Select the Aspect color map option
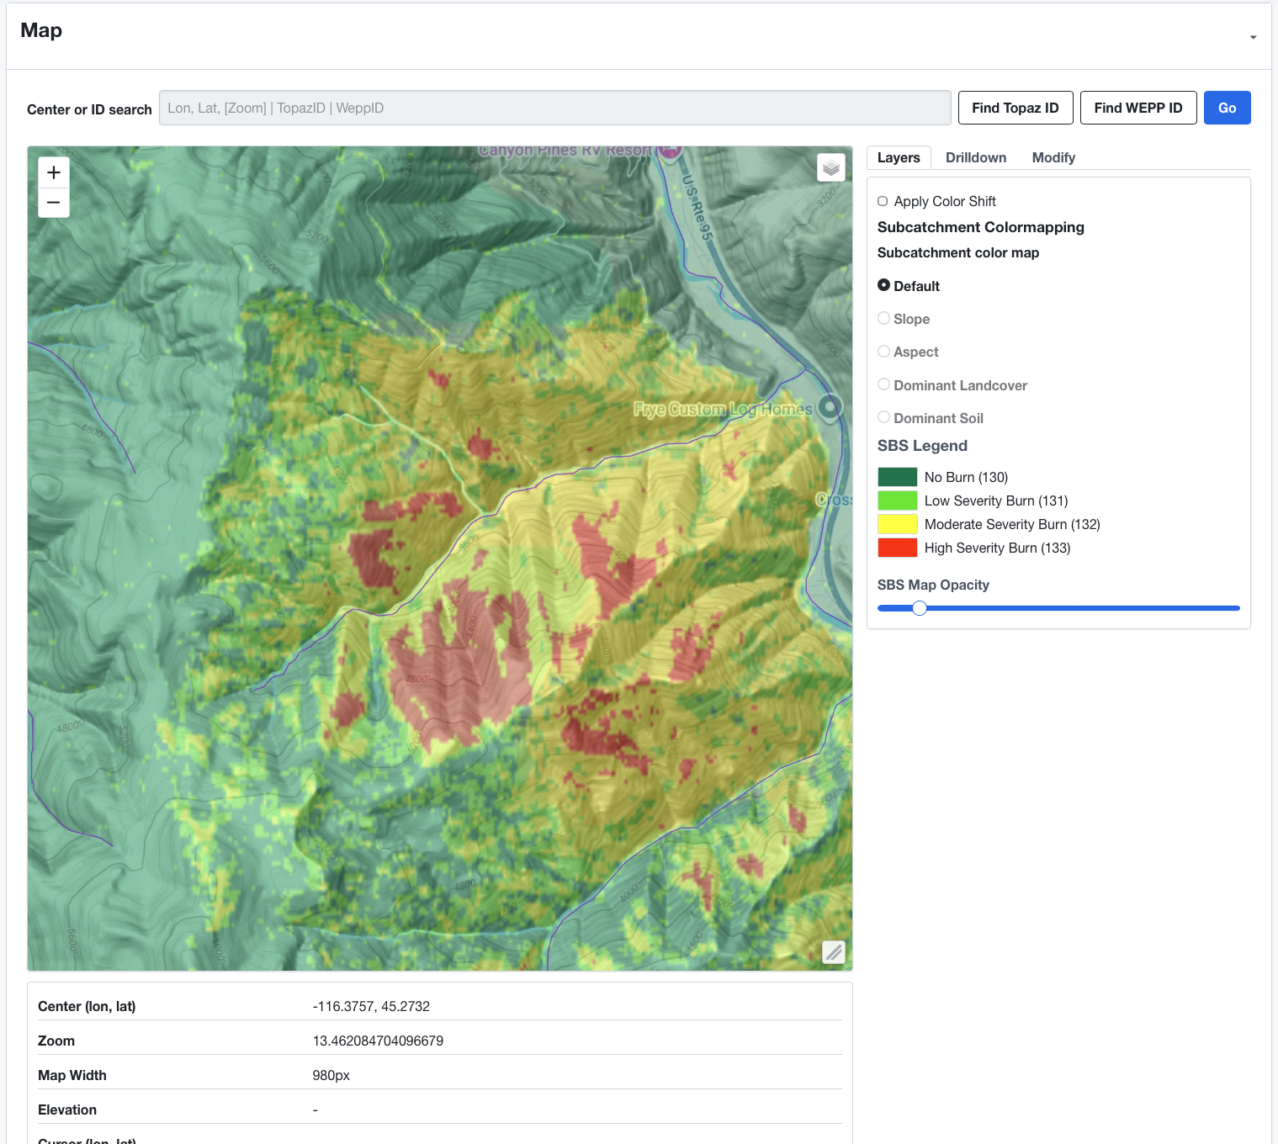This screenshot has width=1278, height=1144. [883, 352]
